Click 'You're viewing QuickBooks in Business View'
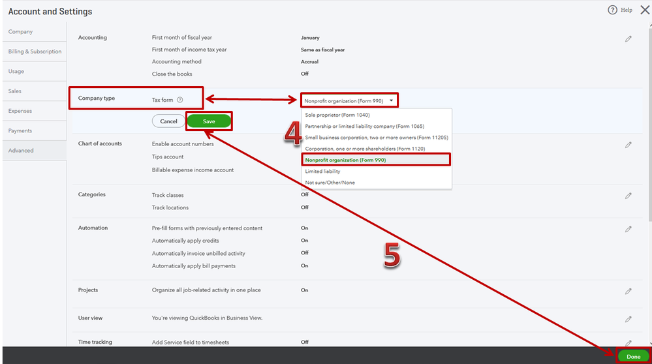 [x=207, y=318]
